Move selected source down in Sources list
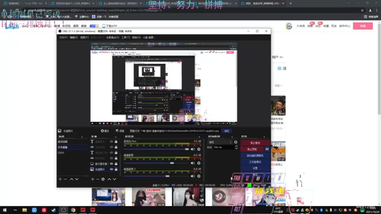Screen dimensions: 381x214 click(x=114, y=179)
